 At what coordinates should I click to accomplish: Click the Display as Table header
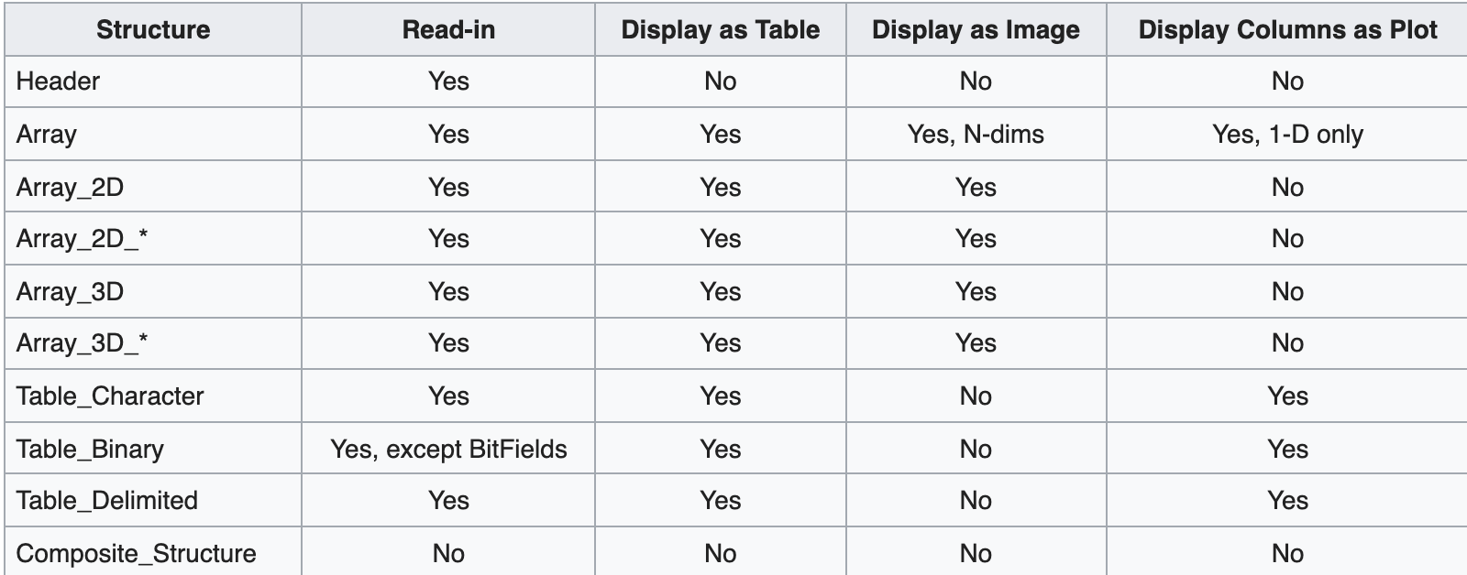(x=721, y=29)
